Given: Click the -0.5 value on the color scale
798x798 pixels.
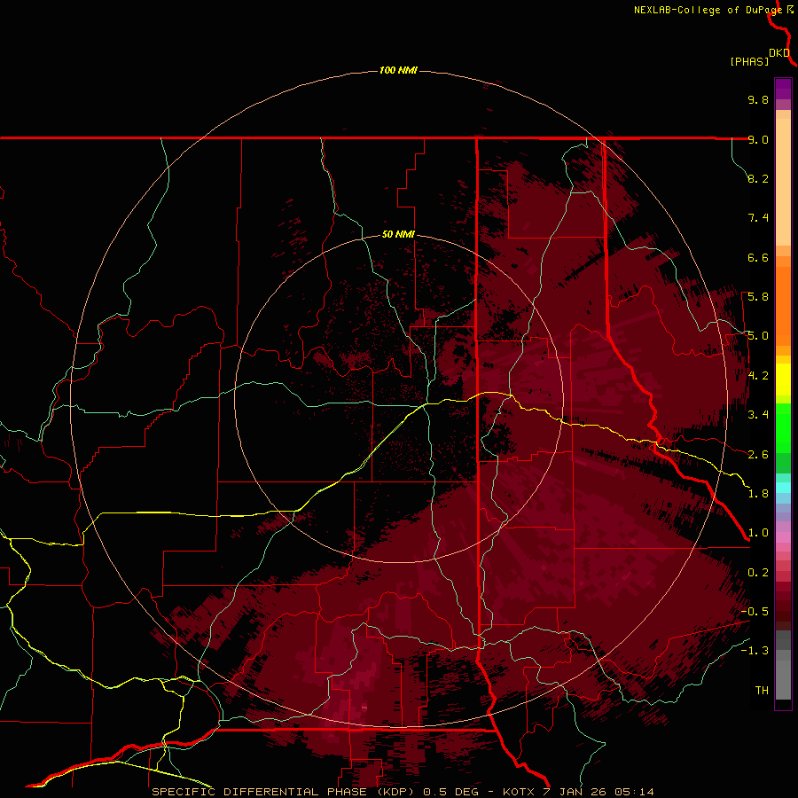Looking at the screenshot, I should click(x=755, y=612).
